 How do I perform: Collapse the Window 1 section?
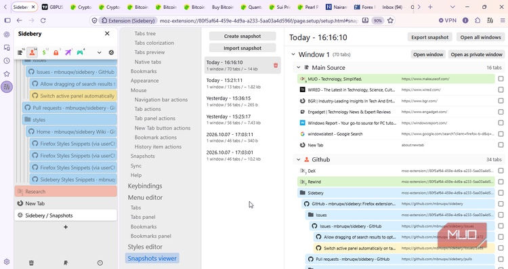click(x=293, y=54)
